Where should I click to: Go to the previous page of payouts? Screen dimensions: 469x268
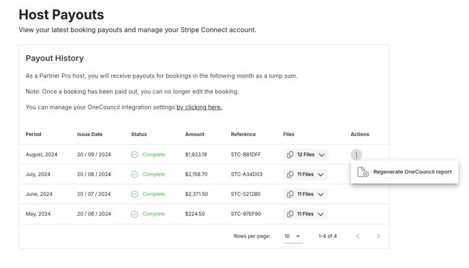tap(357, 236)
